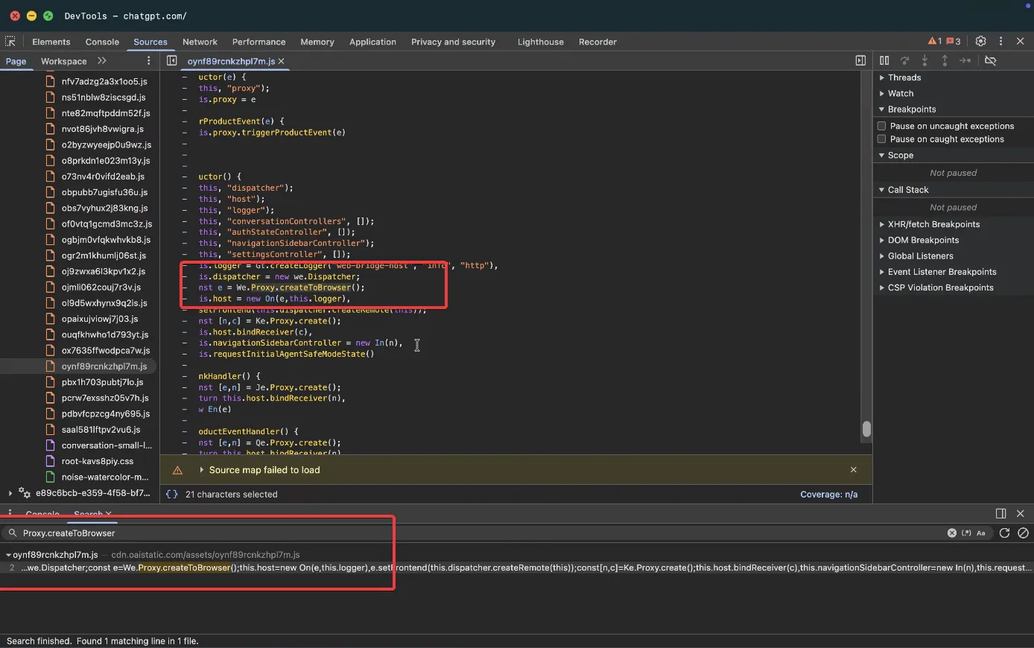The width and height of the screenshot is (1034, 648).
Task: Enable Pause on uncaught exceptions
Action: click(882, 126)
